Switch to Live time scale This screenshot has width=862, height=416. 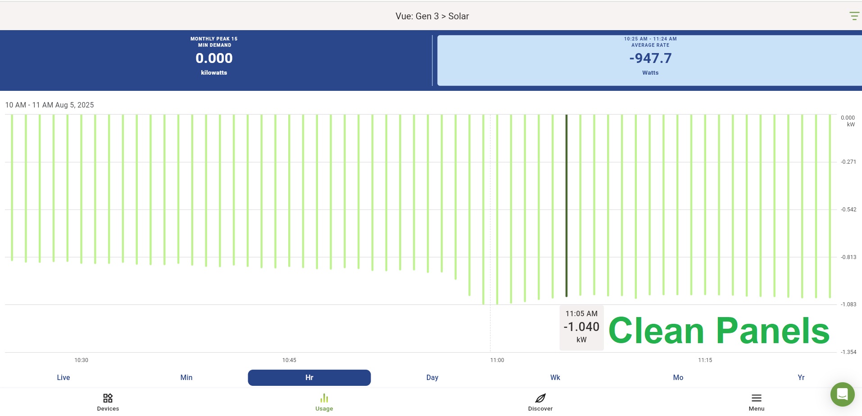click(64, 378)
